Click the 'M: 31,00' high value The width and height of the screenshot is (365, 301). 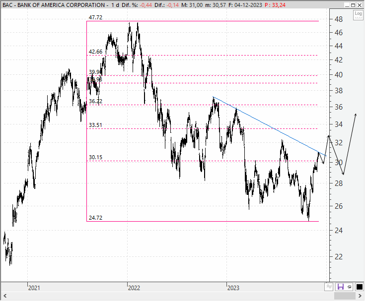pos(192,5)
